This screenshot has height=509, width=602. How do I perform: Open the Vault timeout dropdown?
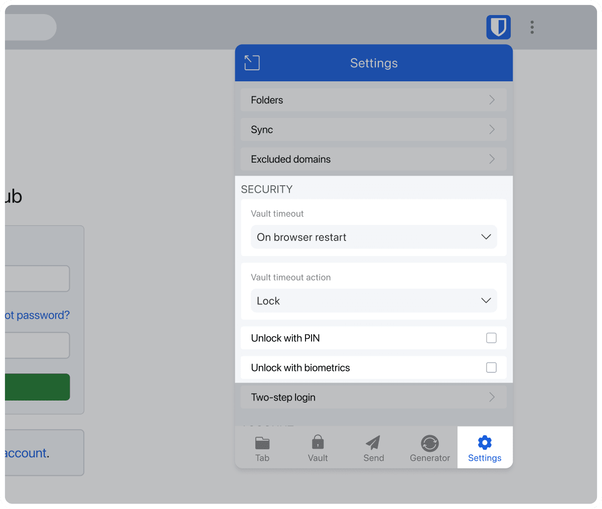click(373, 237)
